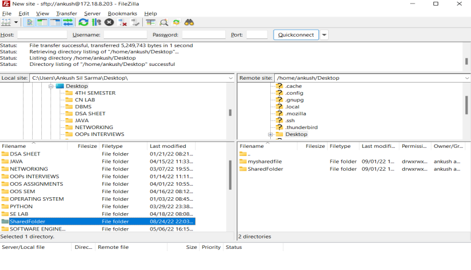The height and width of the screenshot is (270, 471).
Task: Select mysharedfile in remote list
Action: click(x=264, y=162)
